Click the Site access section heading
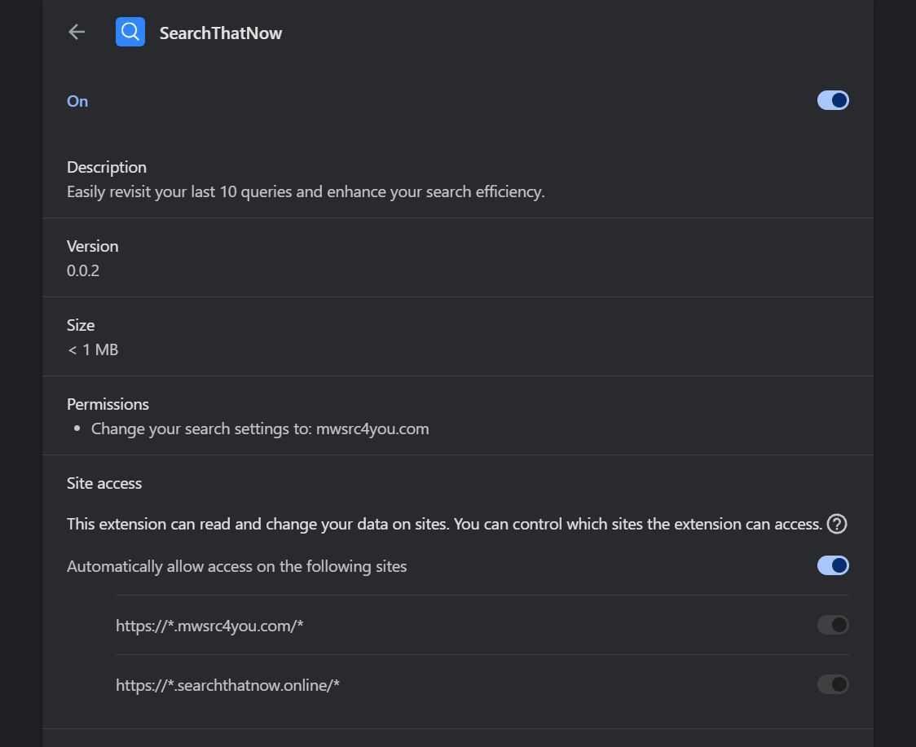 coord(104,482)
